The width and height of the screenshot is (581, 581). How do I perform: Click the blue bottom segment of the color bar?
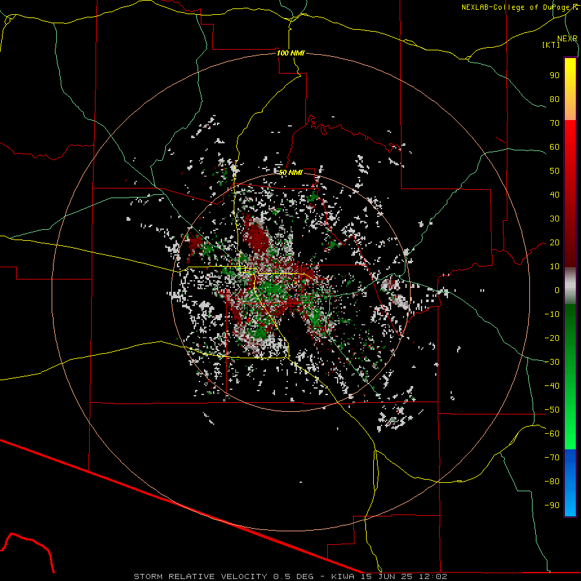[570, 483]
